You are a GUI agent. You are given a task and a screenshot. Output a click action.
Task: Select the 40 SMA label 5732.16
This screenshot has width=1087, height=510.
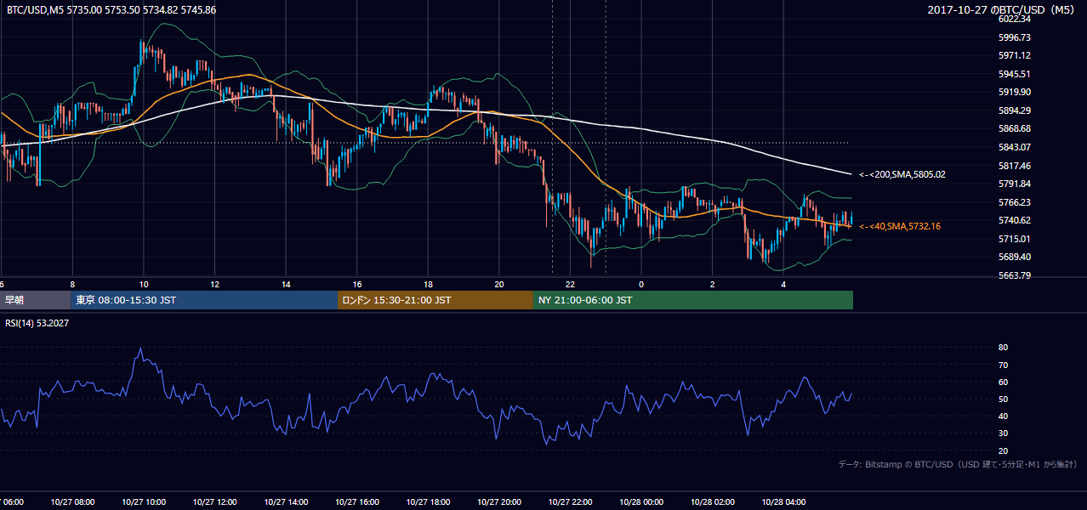900,226
